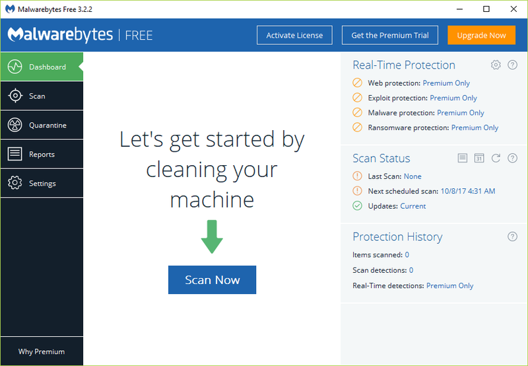
Task: Click Premium Only link for Ransomware protection
Action: 475,128
